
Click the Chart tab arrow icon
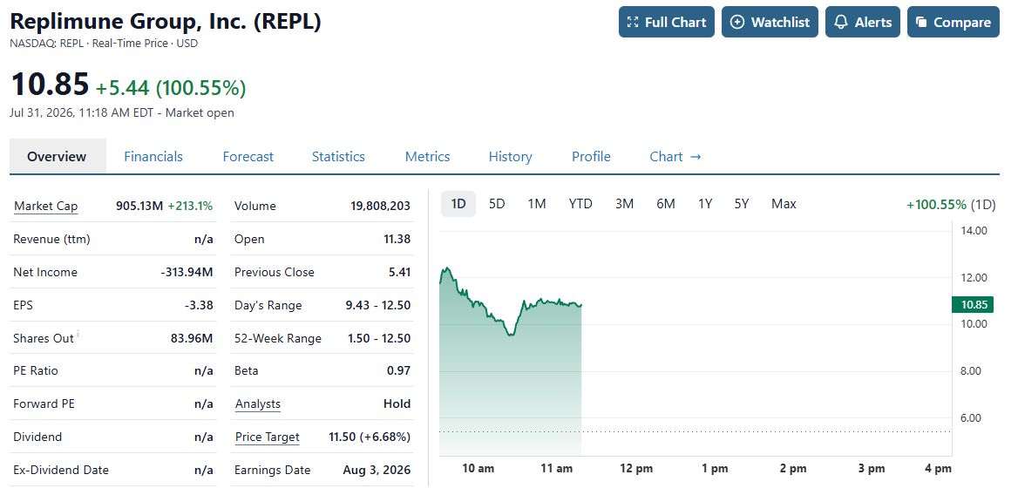(696, 156)
